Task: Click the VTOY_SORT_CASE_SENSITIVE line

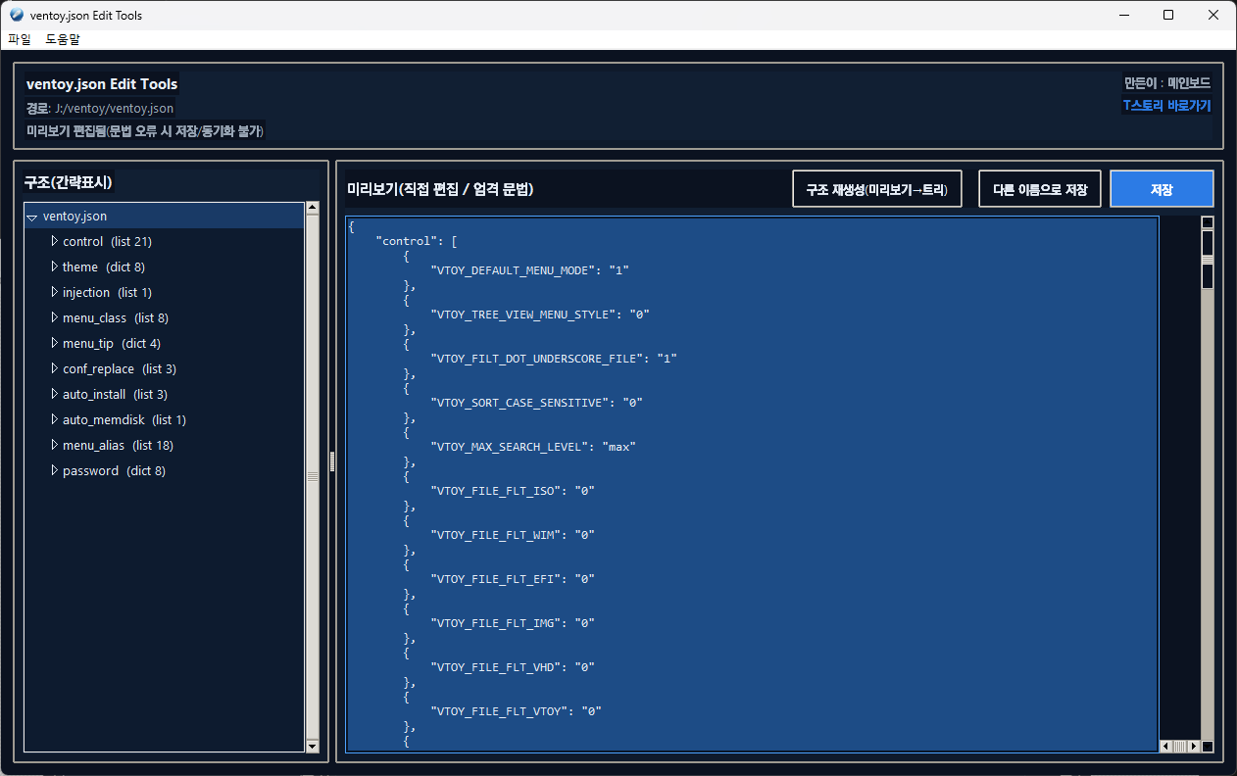Action: point(536,402)
